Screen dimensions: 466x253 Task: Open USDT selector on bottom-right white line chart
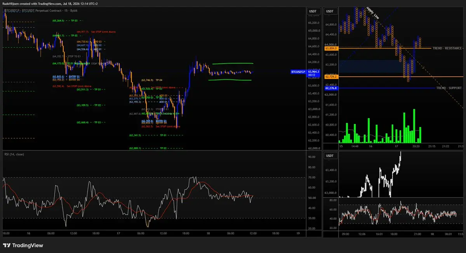click(x=330, y=155)
